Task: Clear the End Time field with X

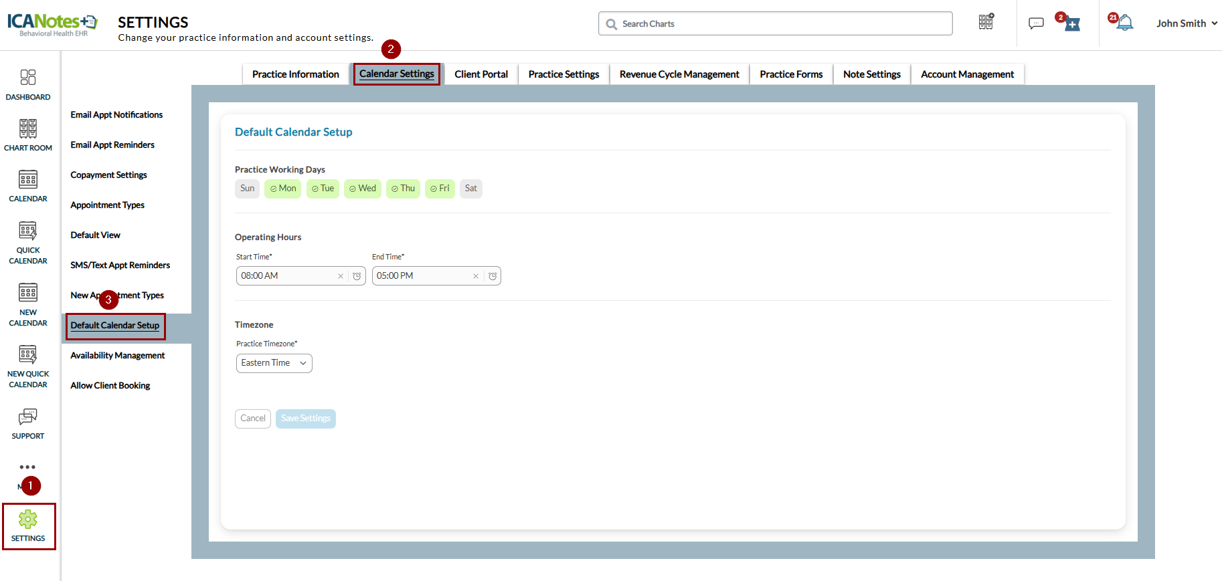Action: pyautogui.click(x=476, y=276)
